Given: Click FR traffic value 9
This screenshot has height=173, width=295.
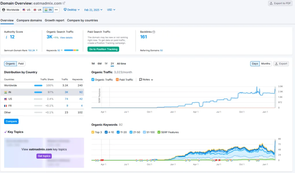Looking at the screenshot, I should point(67,106).
